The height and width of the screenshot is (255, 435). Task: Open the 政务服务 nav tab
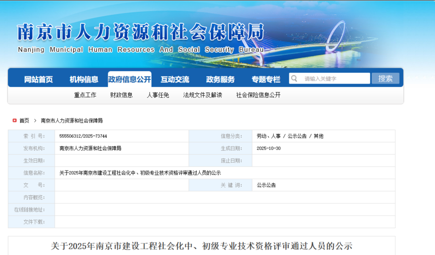pos(220,79)
